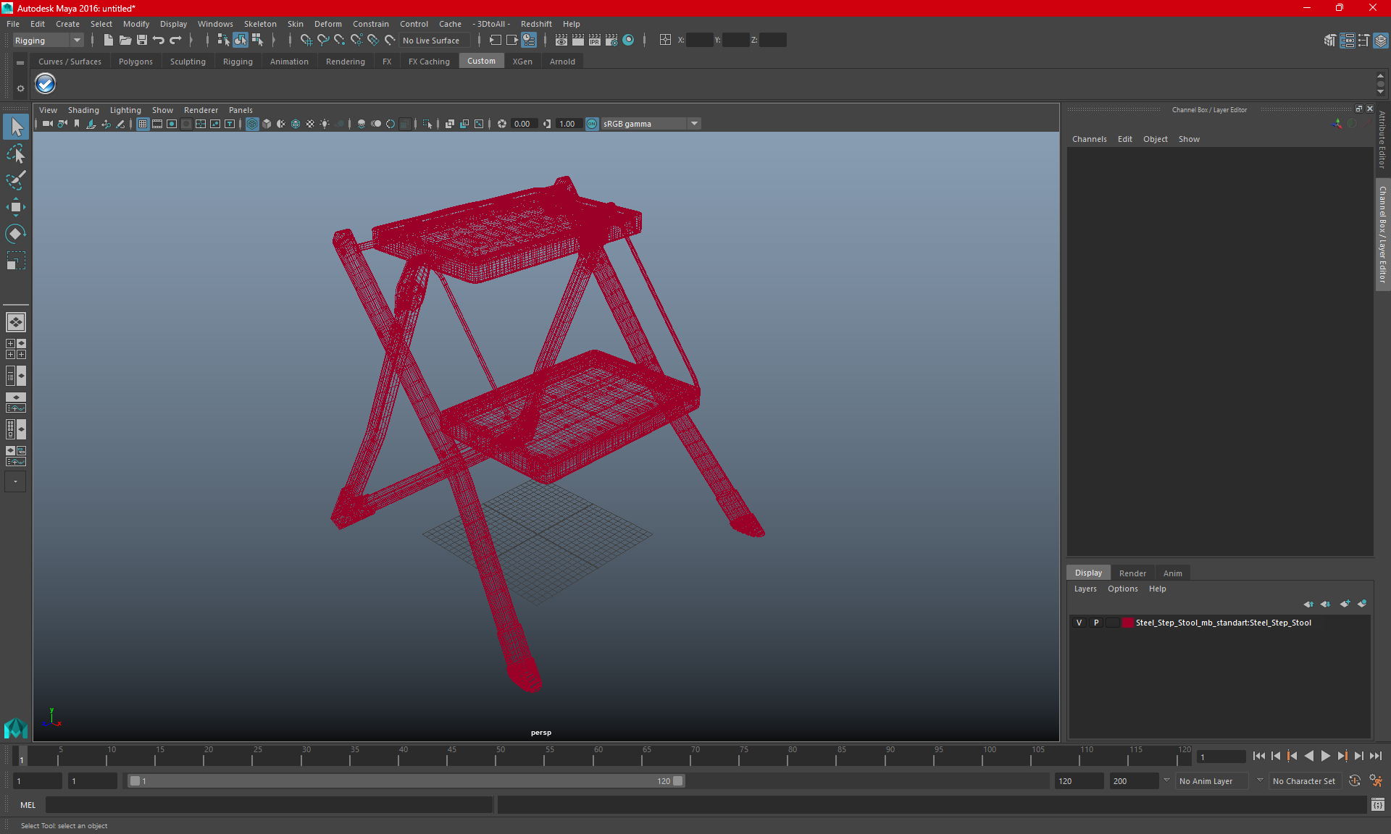The height and width of the screenshot is (834, 1391).
Task: Open the Rigging menu set dropdown
Action: [x=48, y=41]
